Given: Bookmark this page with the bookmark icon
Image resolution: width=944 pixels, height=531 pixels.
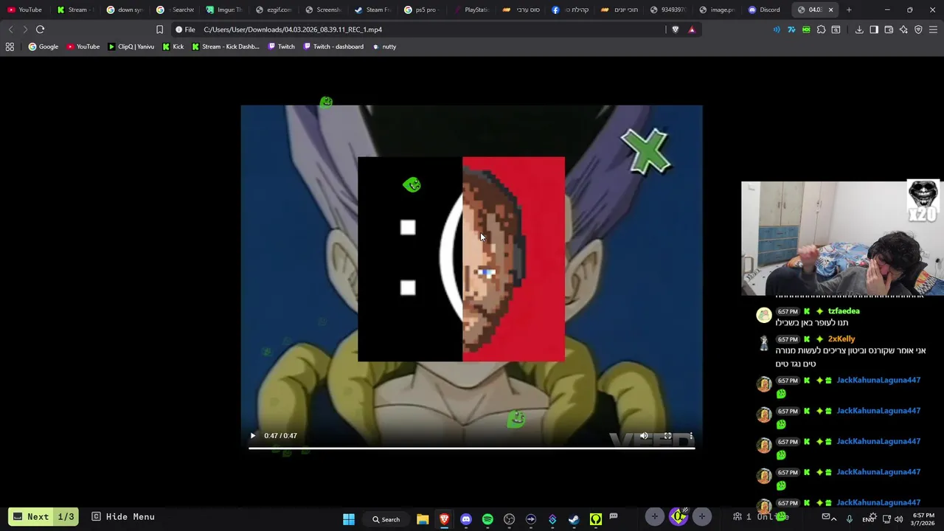Looking at the screenshot, I should [159, 29].
